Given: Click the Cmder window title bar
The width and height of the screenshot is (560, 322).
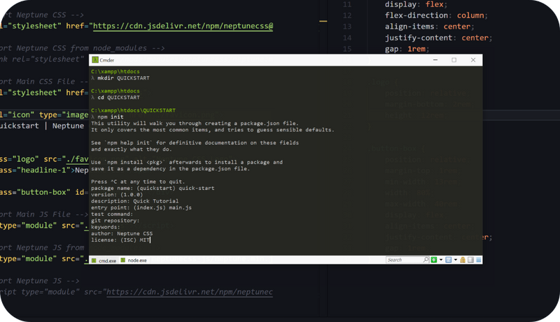Looking at the screenshot, I should 266,60.
